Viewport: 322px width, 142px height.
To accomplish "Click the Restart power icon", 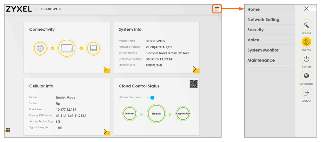I will point(306,59).
